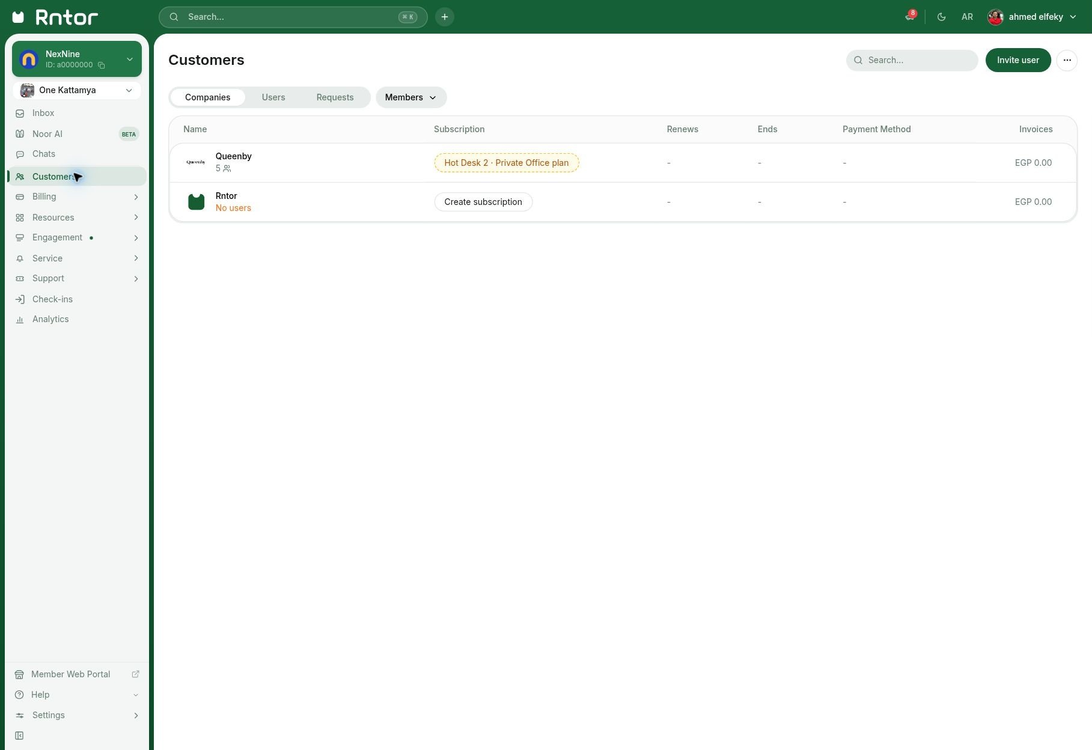The height and width of the screenshot is (750, 1092).
Task: Expand the Resources submenu chevron
Action: click(136, 218)
